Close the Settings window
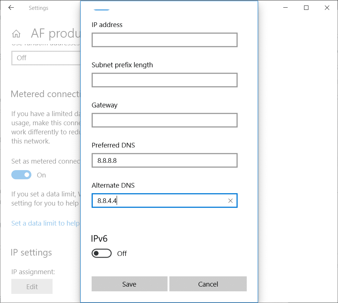Viewport: 338px width, 303px height. coord(327,8)
